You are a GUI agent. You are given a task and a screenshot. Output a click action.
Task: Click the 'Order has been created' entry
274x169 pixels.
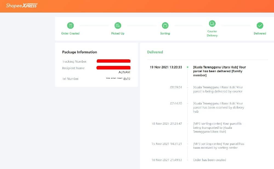click(x=209, y=160)
